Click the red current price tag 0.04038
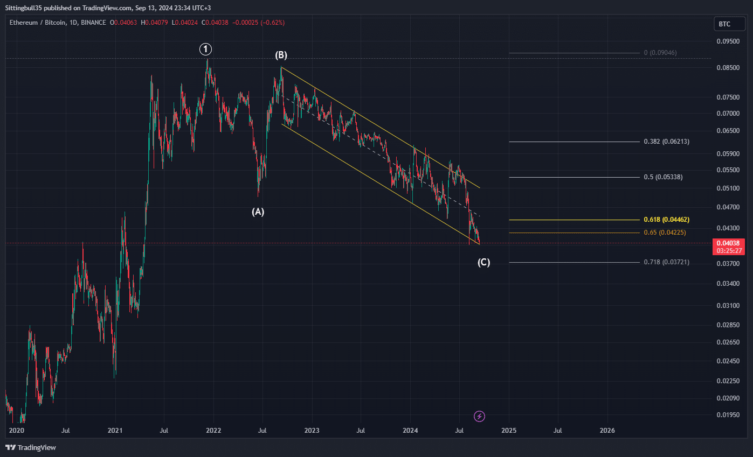Screen dimensions: 753x457 tap(728, 243)
